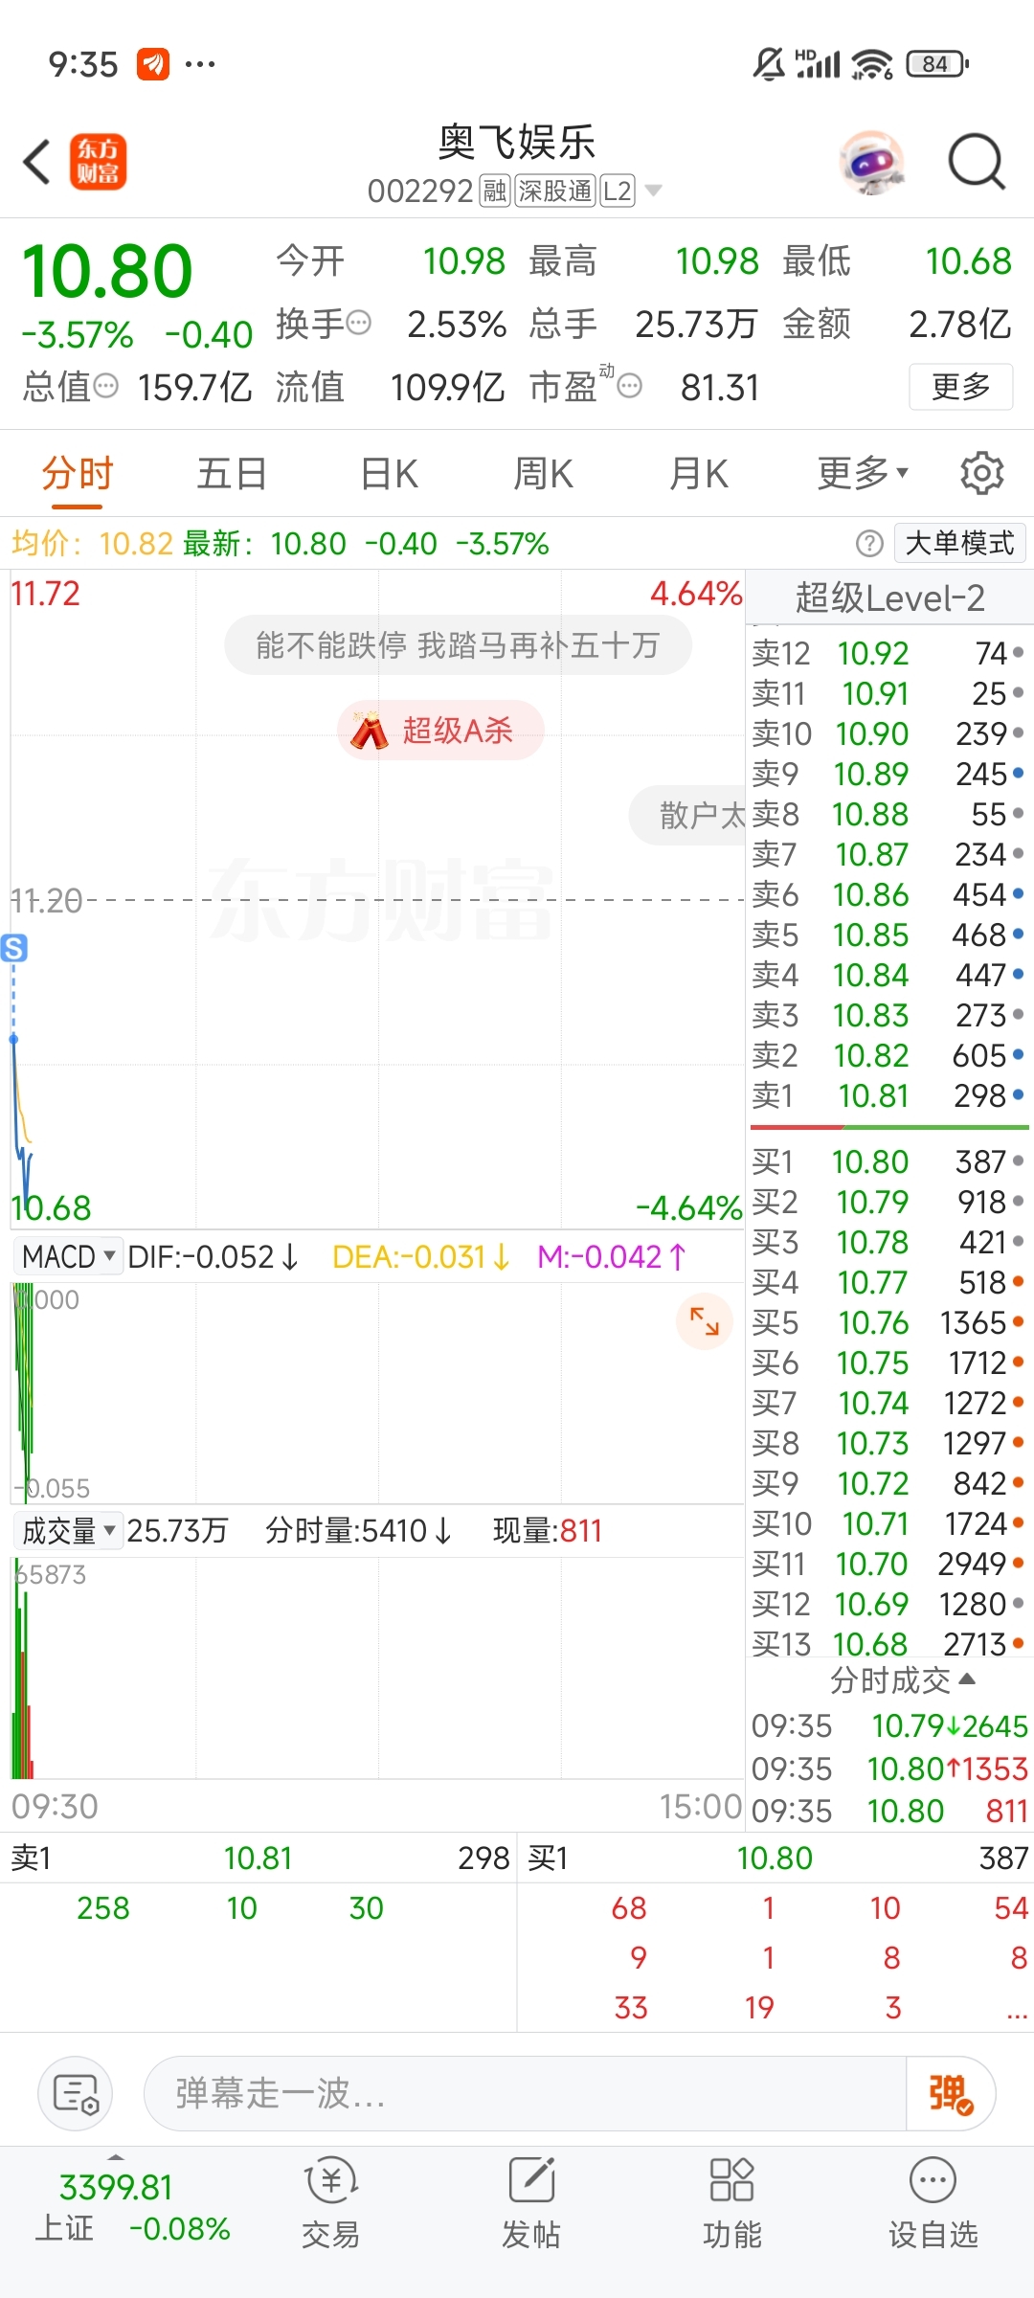
Task: Tap the 奥飞娱乐 stock title
Action: [x=517, y=143]
